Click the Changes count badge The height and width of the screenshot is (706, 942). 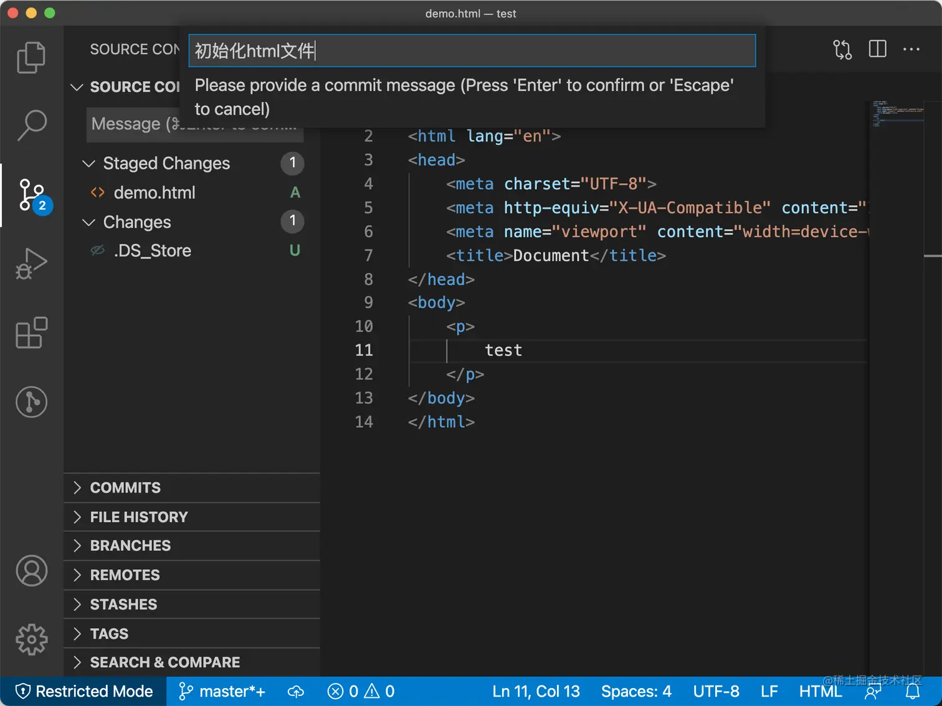(x=292, y=221)
